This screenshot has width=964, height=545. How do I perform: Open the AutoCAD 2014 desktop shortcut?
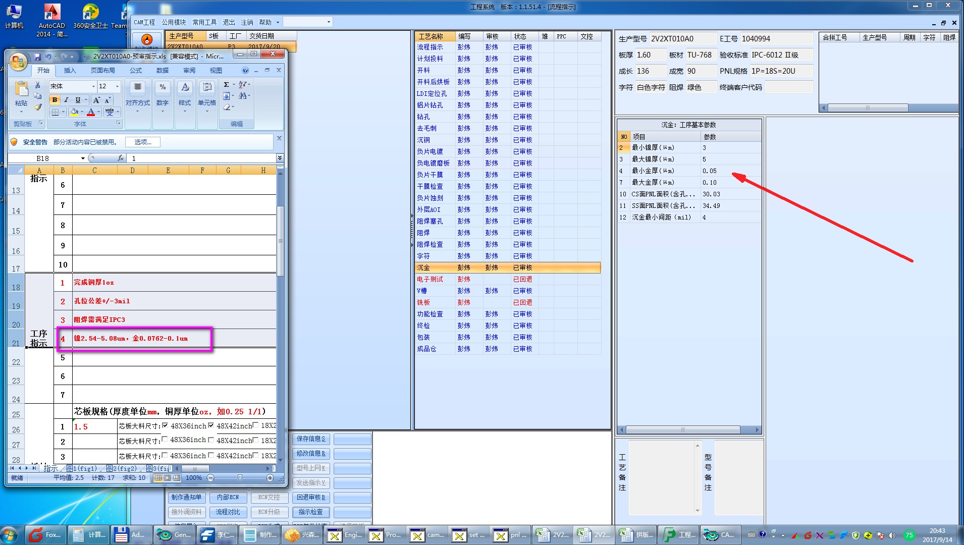pyautogui.click(x=51, y=20)
